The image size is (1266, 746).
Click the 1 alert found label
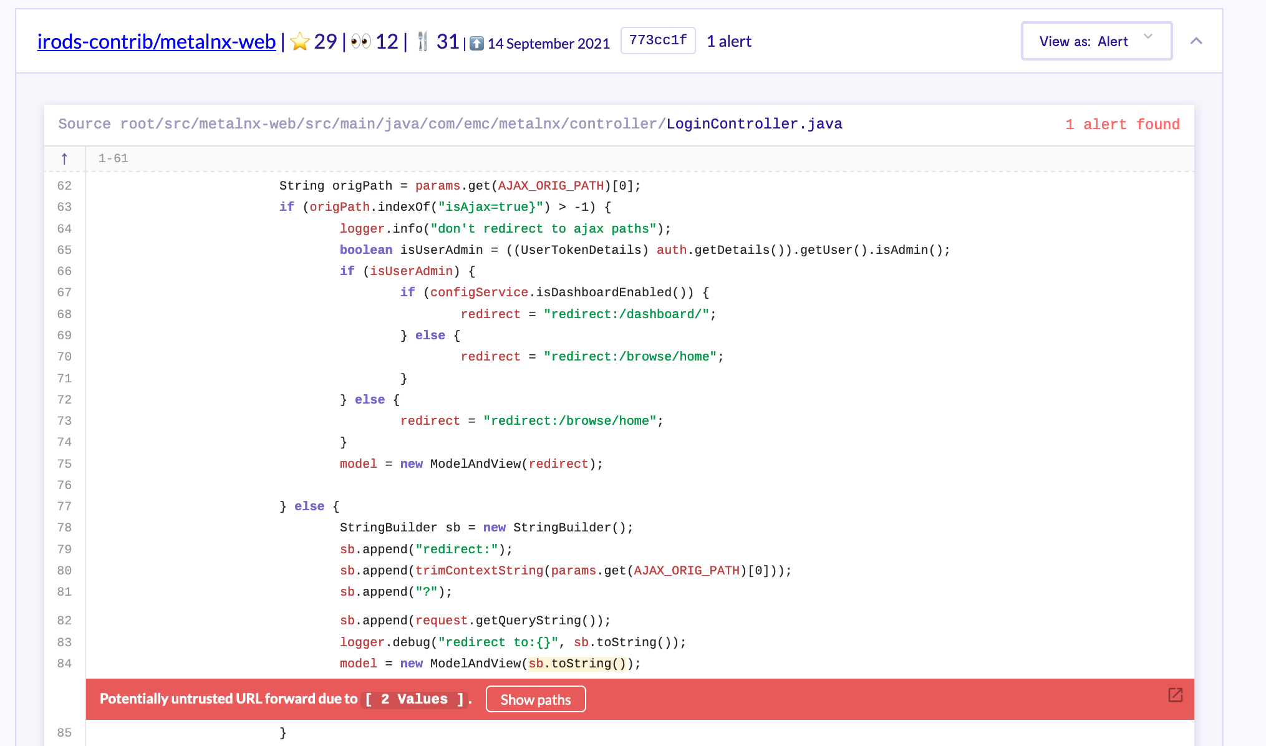coord(1122,124)
